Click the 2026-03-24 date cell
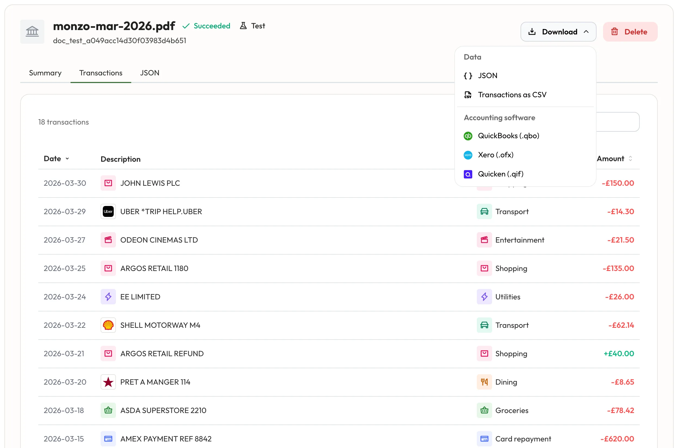The width and height of the screenshot is (678, 448). [65, 297]
